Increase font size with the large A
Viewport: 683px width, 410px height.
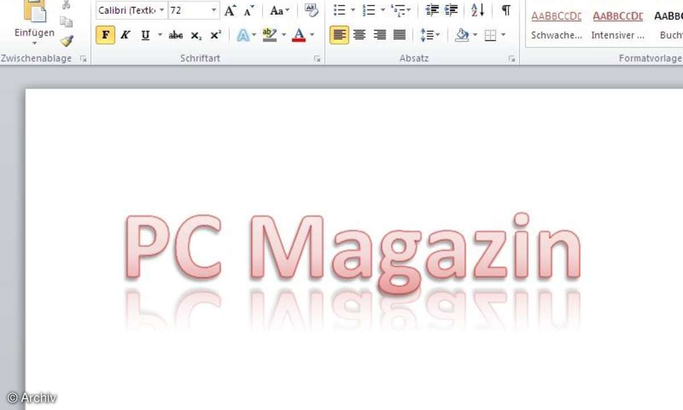pos(230,10)
